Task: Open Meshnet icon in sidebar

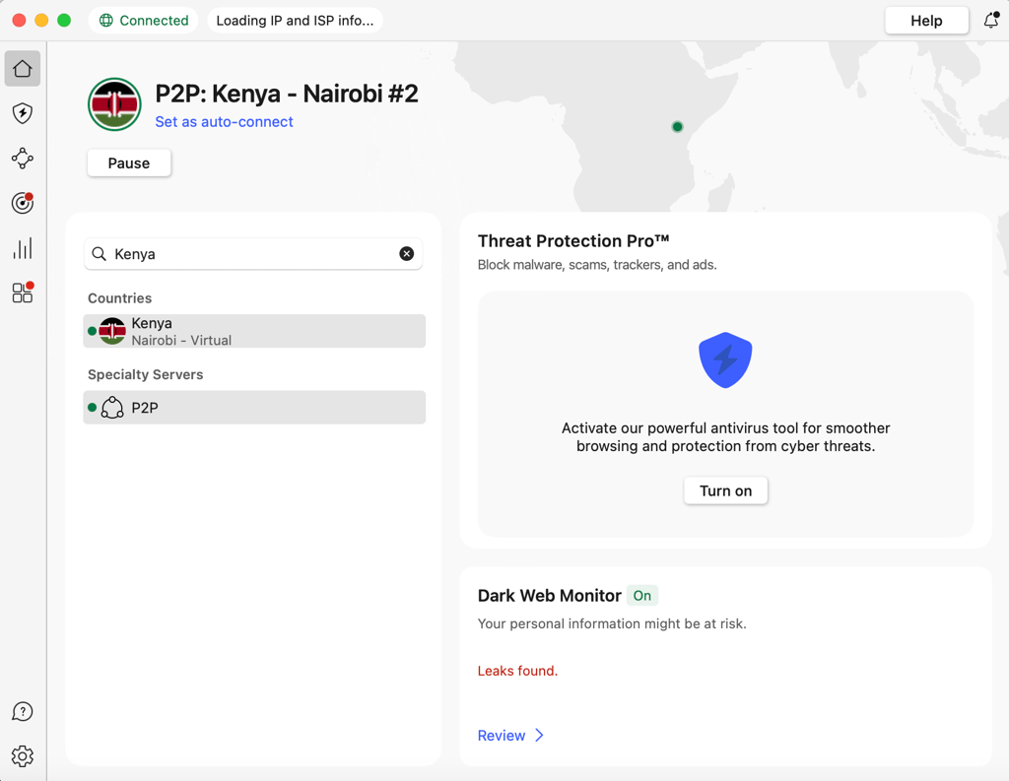Action: coord(23,159)
